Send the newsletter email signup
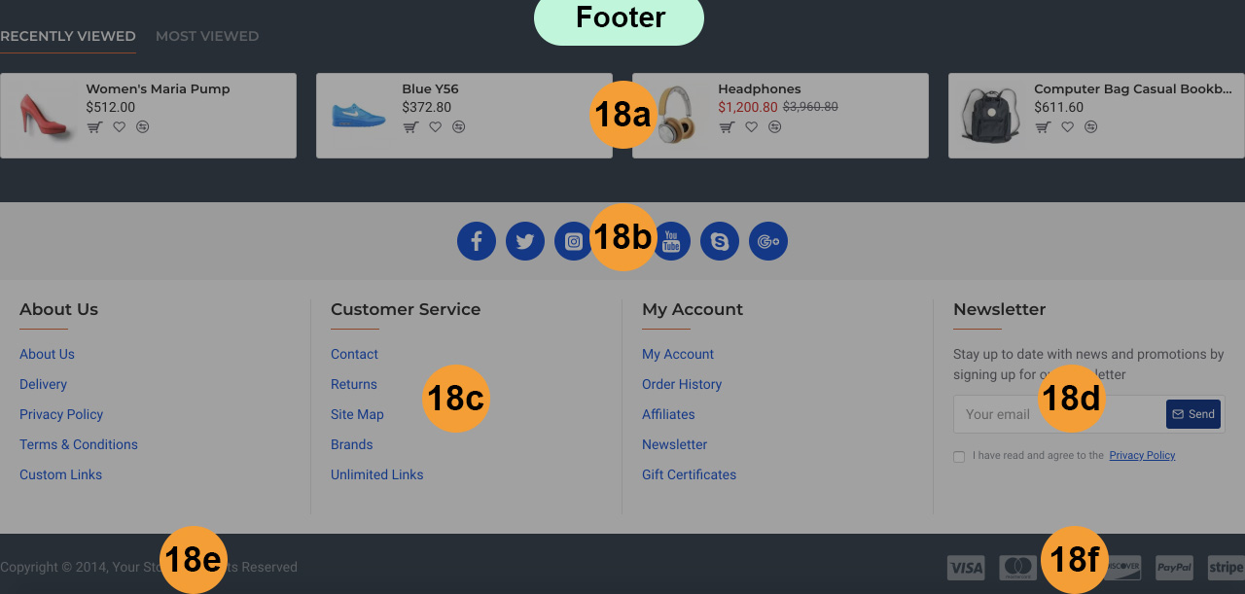Image resolution: width=1245 pixels, height=594 pixels. (x=1193, y=414)
